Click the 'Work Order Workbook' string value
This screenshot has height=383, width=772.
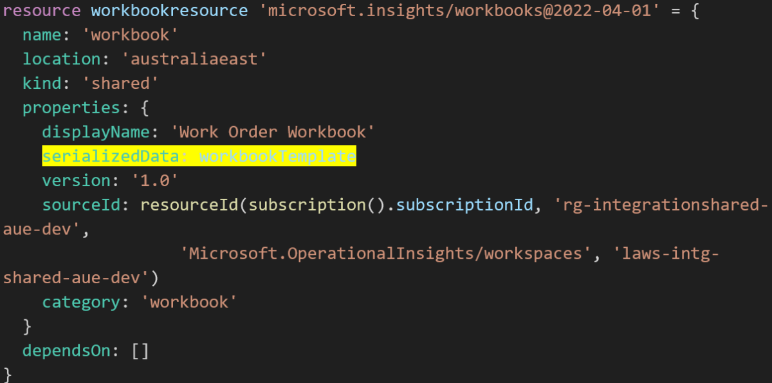click(x=273, y=132)
